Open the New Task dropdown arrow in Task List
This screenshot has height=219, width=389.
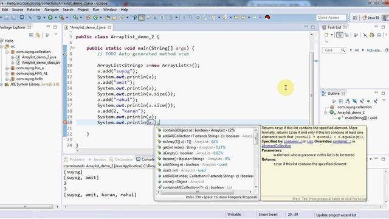[332, 35]
